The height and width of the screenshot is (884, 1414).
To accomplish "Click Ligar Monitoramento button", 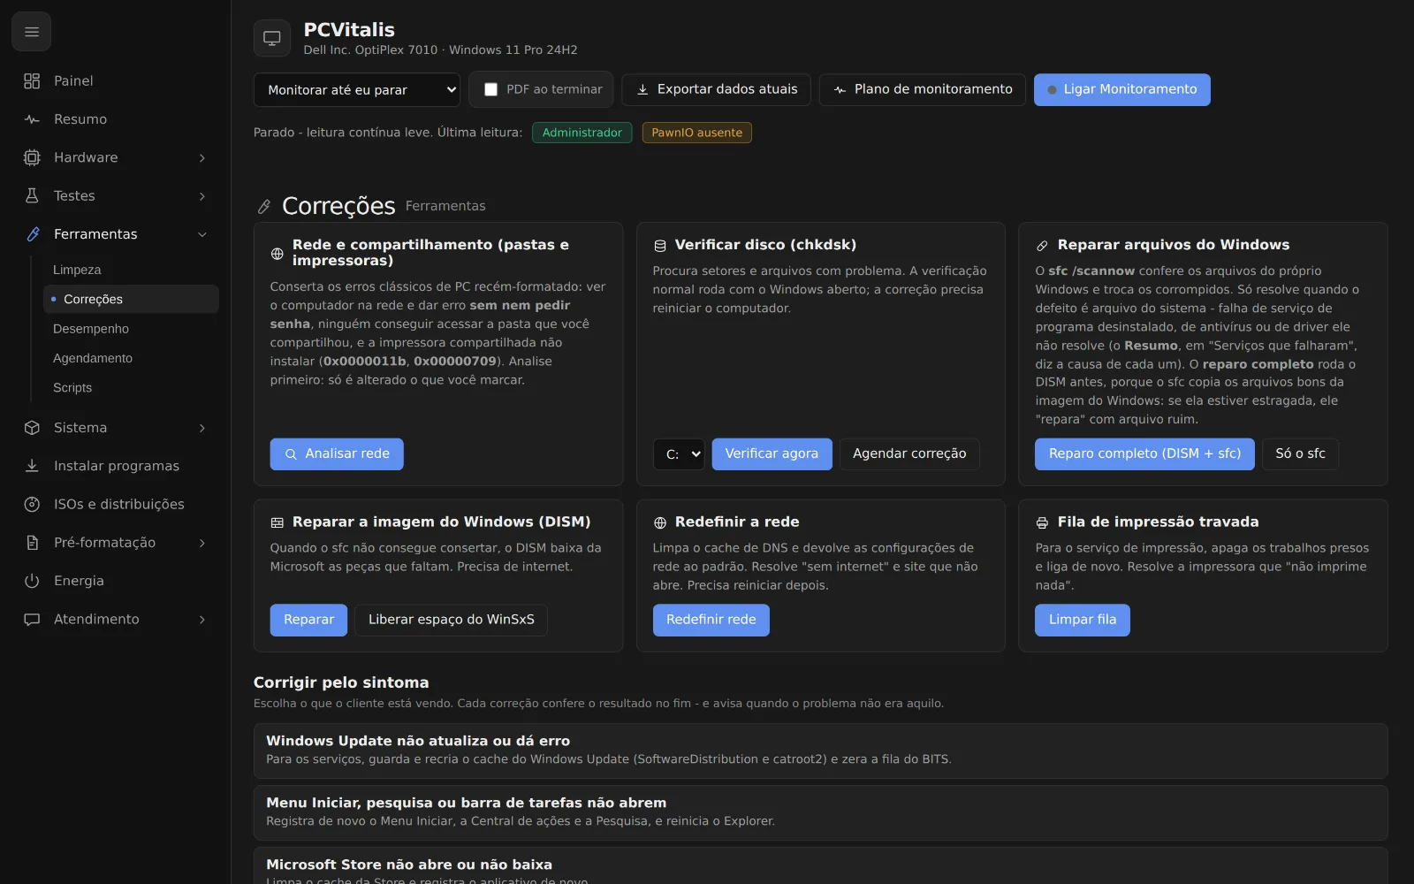I will (x=1122, y=89).
